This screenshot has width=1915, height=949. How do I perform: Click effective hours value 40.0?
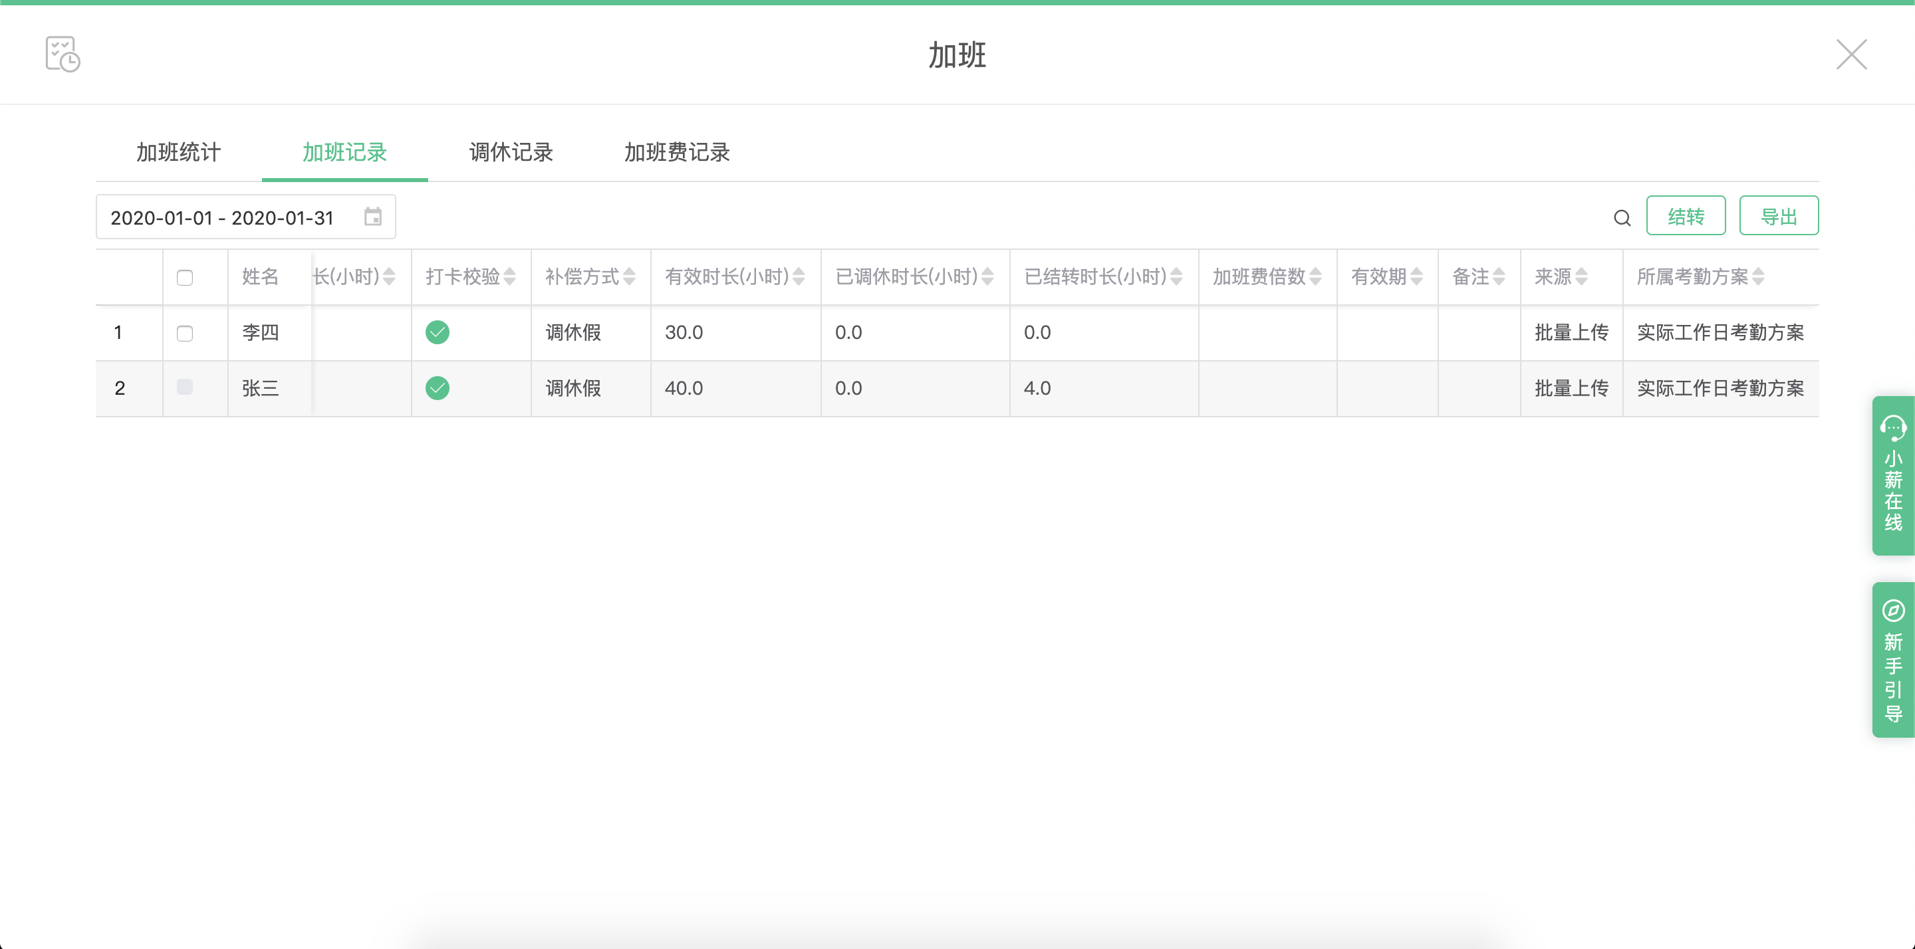point(684,388)
